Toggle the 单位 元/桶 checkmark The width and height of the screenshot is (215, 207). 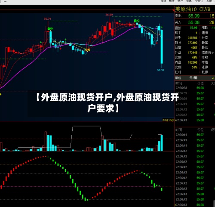pos(213,78)
